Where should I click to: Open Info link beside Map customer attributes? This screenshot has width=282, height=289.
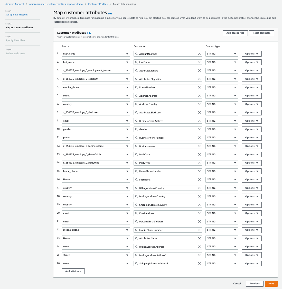coord(110,14)
